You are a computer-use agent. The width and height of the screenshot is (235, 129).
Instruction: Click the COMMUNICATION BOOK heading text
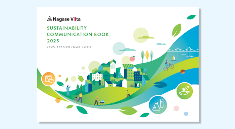point(78,34)
